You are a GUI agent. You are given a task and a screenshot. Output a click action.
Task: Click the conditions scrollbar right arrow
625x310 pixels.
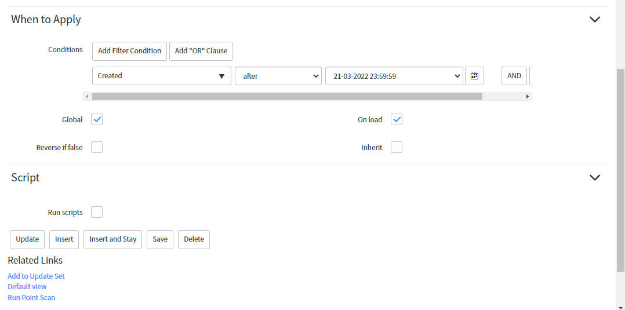(x=528, y=96)
